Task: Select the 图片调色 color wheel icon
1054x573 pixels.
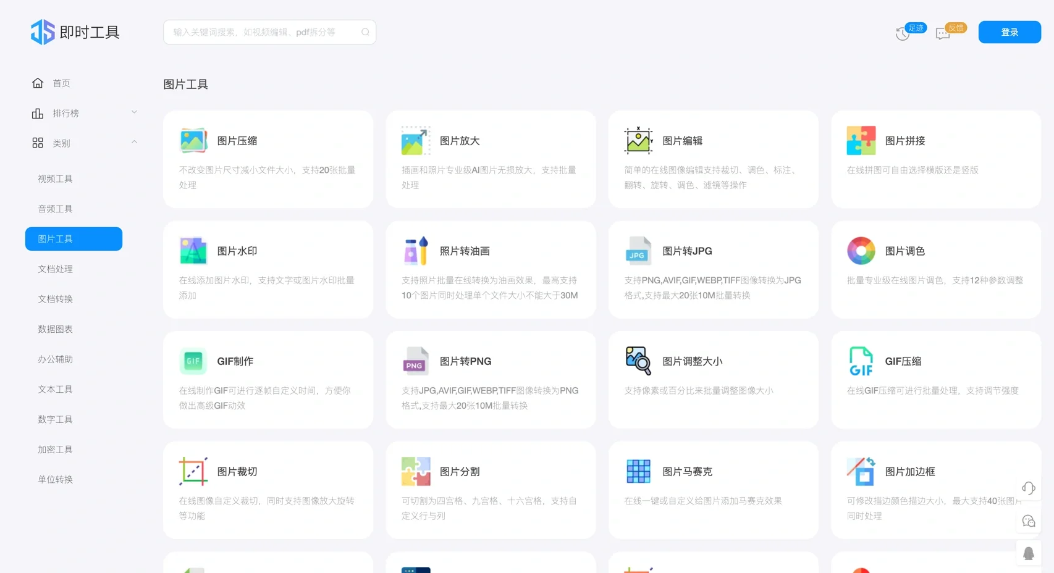Action: [861, 251]
